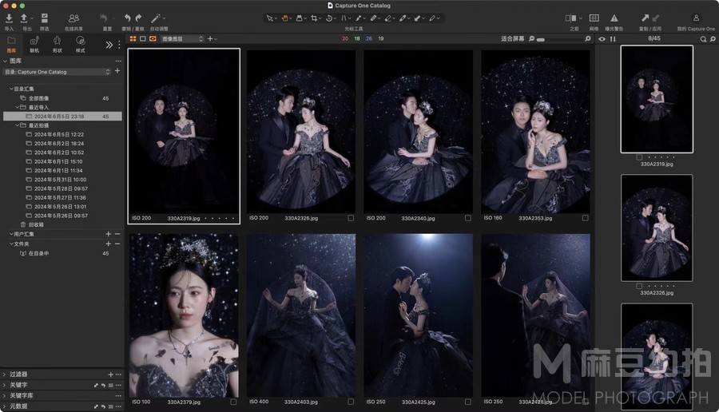
Task: Collapse the 目录汇集 tree section
Action: pyautogui.click(x=11, y=89)
